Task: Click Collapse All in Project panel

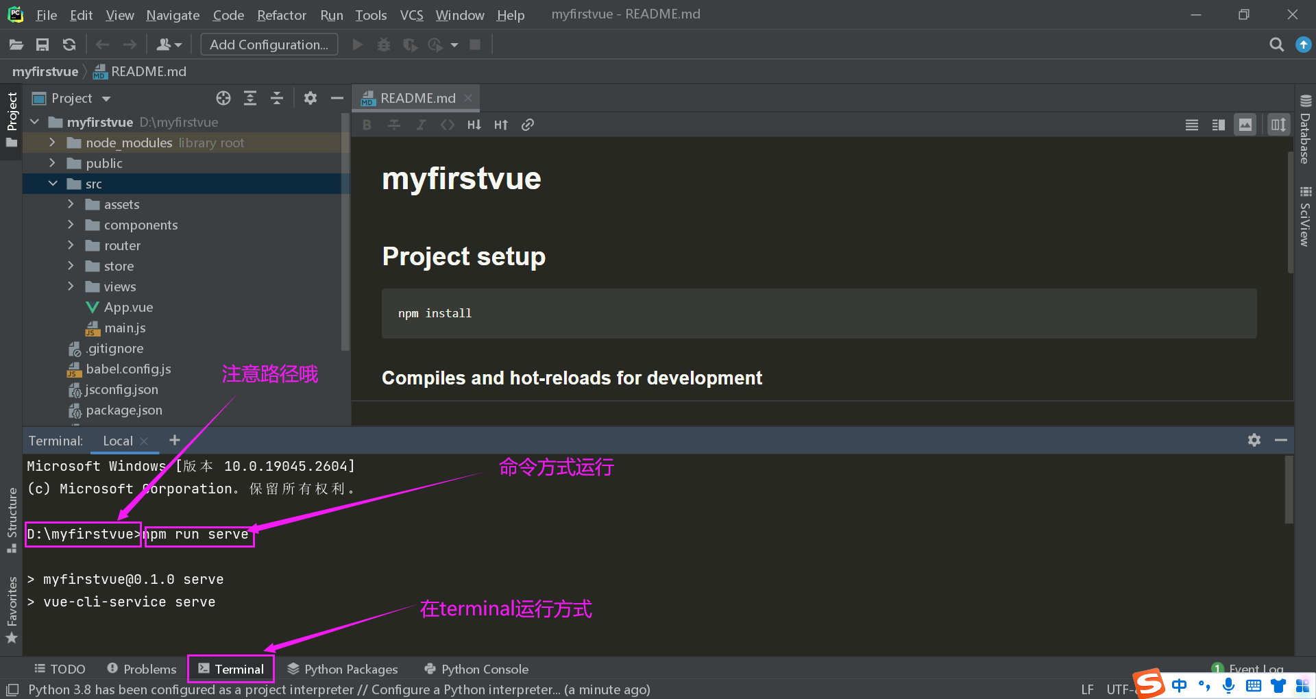Action: (x=277, y=98)
